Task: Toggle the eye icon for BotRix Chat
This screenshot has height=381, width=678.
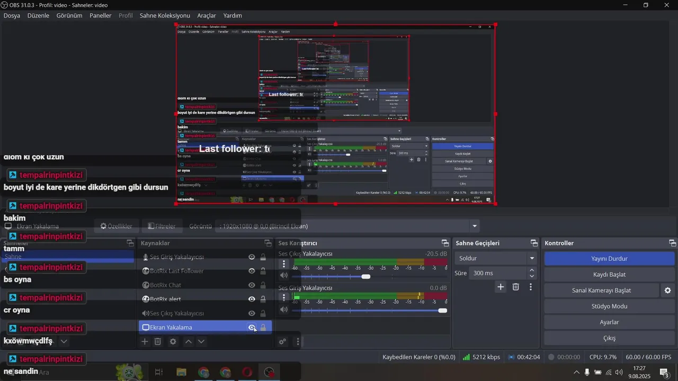Action: pyautogui.click(x=252, y=285)
